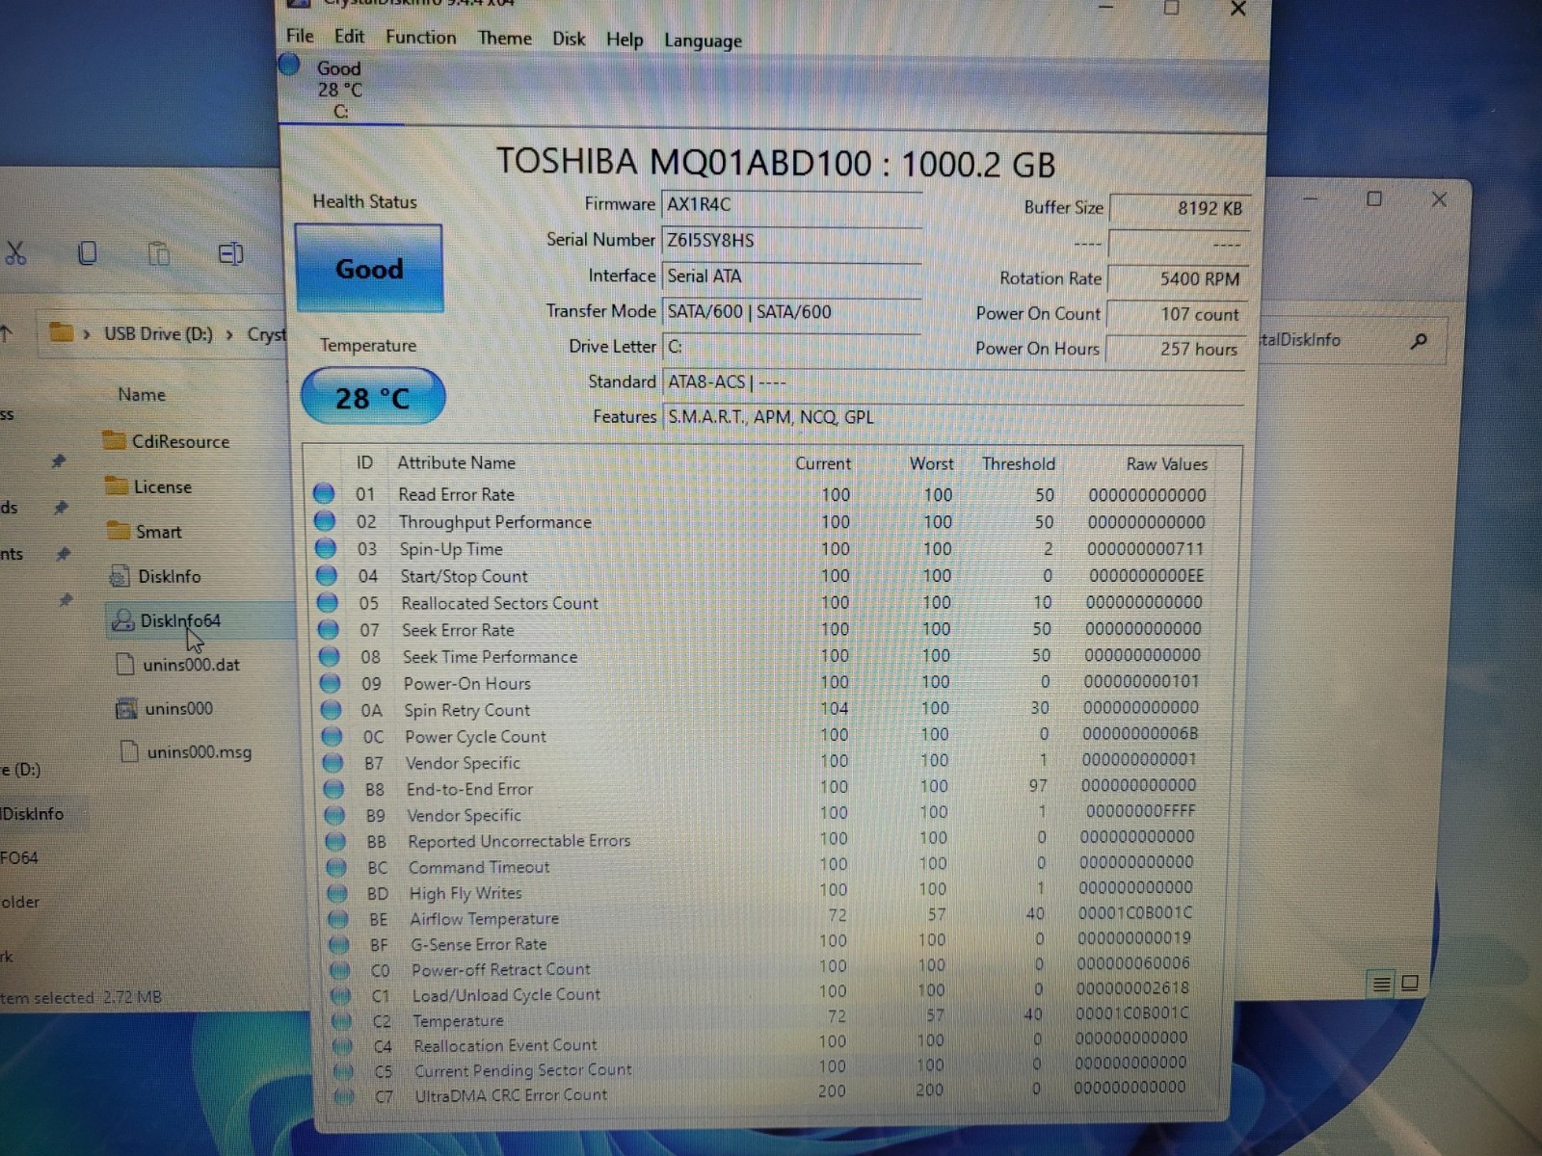Click the status icon for G-Sense Error Rate
1542x1156 pixels.
pos(339,945)
